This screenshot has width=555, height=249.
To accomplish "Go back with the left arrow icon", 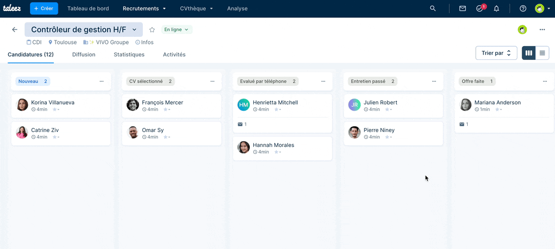I will pyautogui.click(x=14, y=29).
